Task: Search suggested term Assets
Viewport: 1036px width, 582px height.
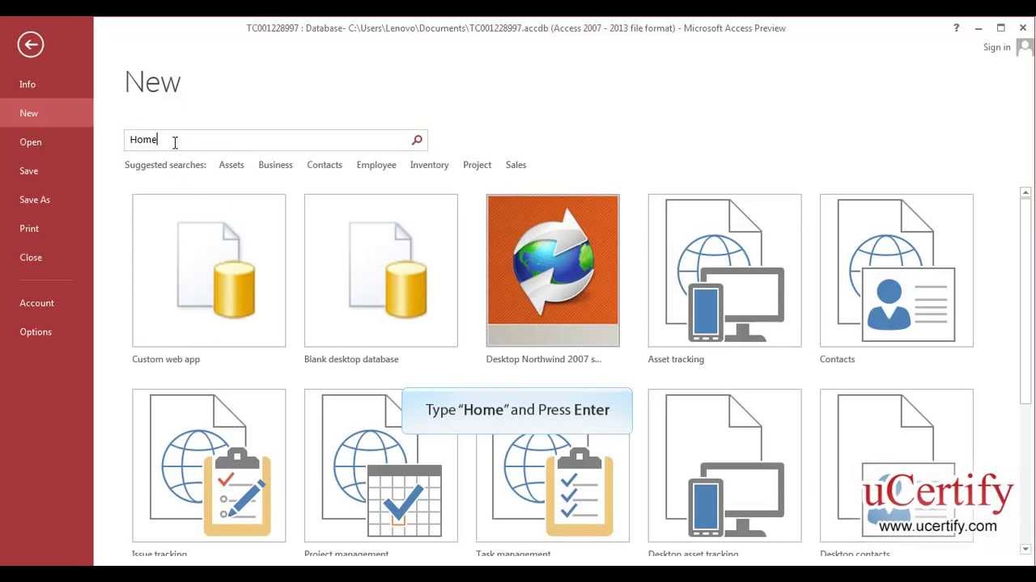Action: tap(231, 165)
